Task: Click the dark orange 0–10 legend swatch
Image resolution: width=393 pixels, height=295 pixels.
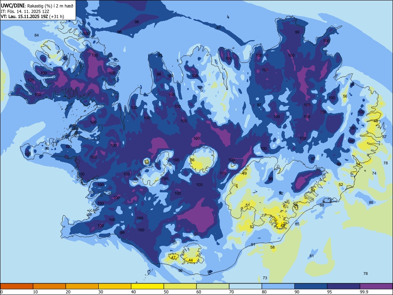Action: [x=17, y=286]
